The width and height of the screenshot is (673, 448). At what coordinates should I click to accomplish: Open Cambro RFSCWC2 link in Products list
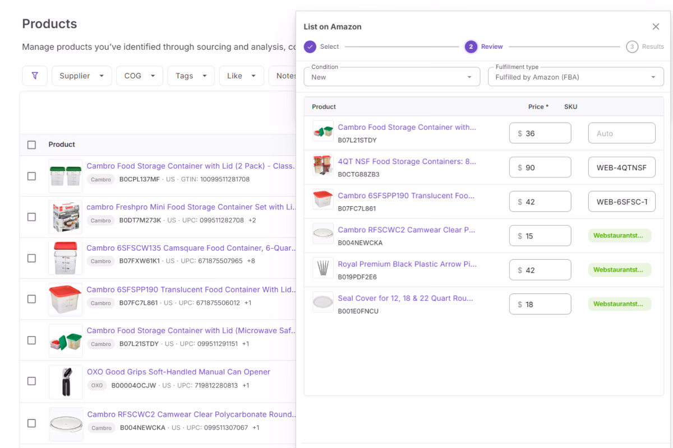click(191, 414)
